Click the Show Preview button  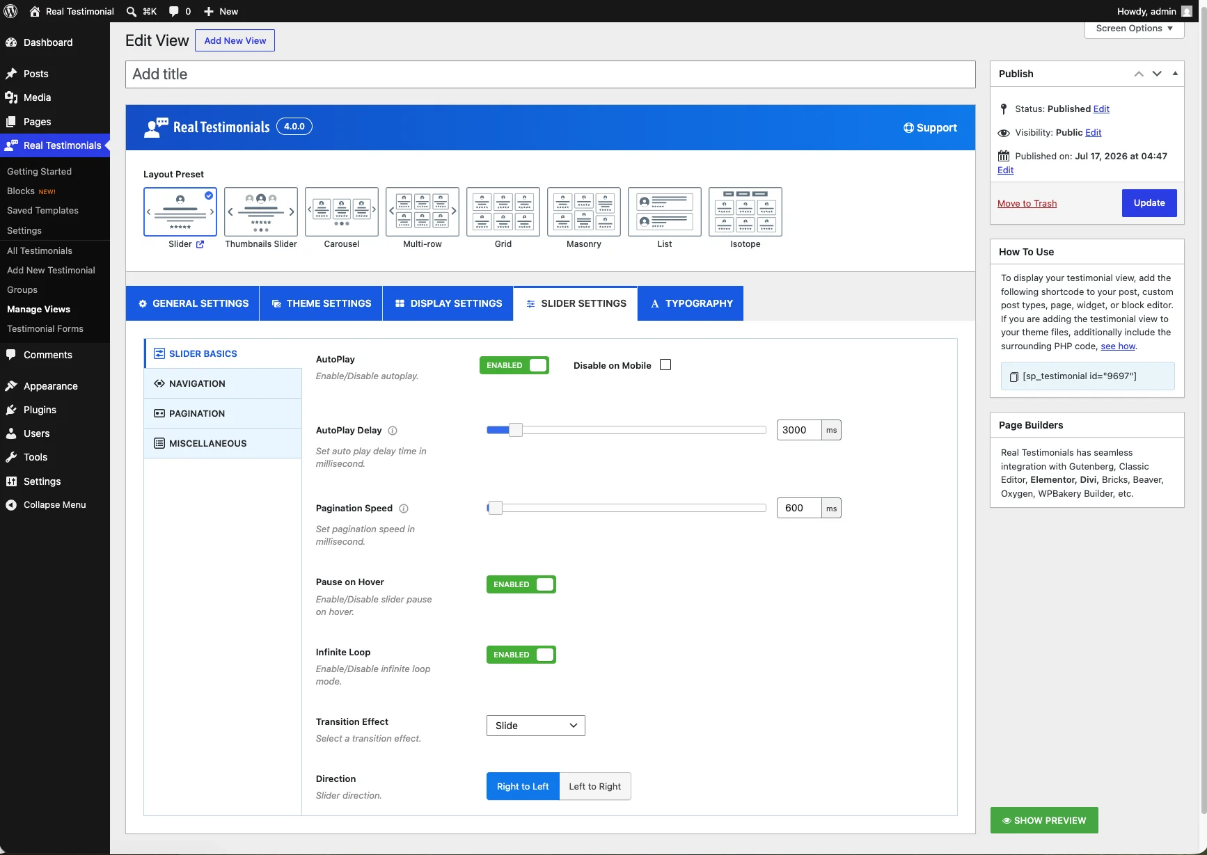click(x=1044, y=820)
